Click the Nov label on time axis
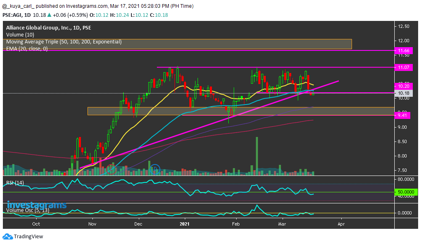 (92, 224)
